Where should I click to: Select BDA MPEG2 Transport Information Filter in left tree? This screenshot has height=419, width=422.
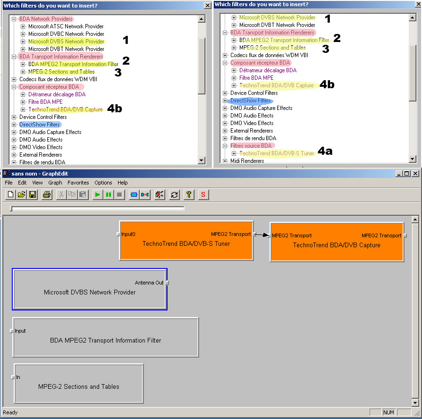pos(73,64)
